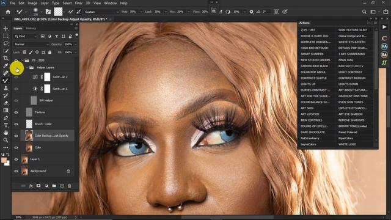Run the HIGH END RETOUCH action
Screen dimensions: 391x220
tap(315, 48)
